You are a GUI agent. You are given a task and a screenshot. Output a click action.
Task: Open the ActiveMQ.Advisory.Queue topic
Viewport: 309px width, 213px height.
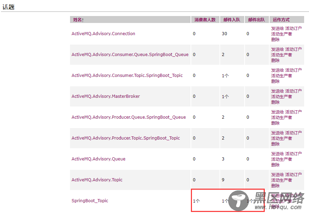coord(98,159)
